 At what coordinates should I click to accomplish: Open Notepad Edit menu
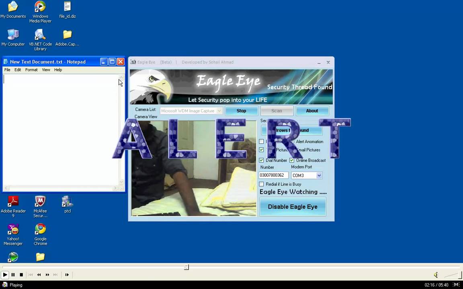[18, 70]
